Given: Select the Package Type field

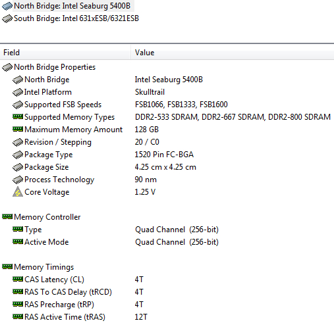Looking at the screenshot, I should tap(48, 155).
